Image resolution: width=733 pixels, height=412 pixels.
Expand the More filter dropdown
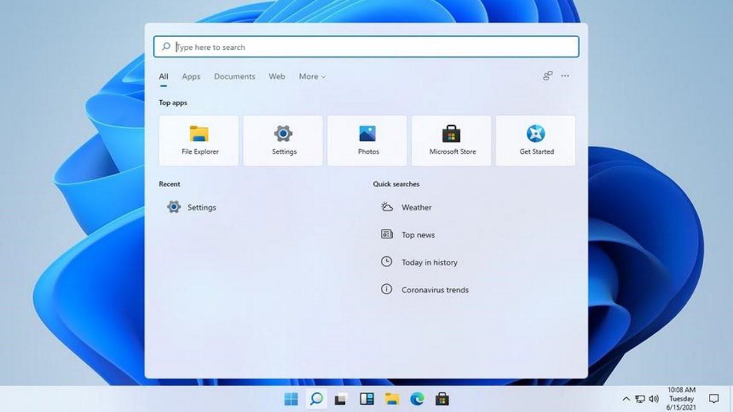tap(312, 77)
